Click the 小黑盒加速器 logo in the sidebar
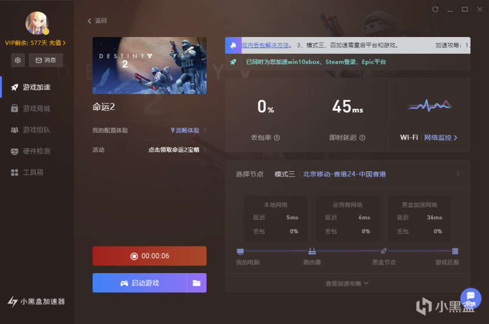Screen dimensions: 489x324 tap(36, 301)
